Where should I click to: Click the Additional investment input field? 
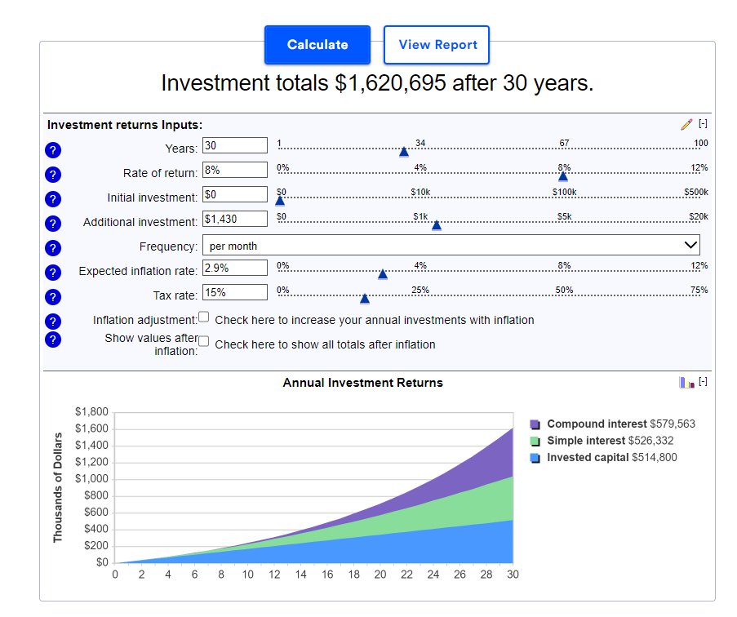click(234, 219)
